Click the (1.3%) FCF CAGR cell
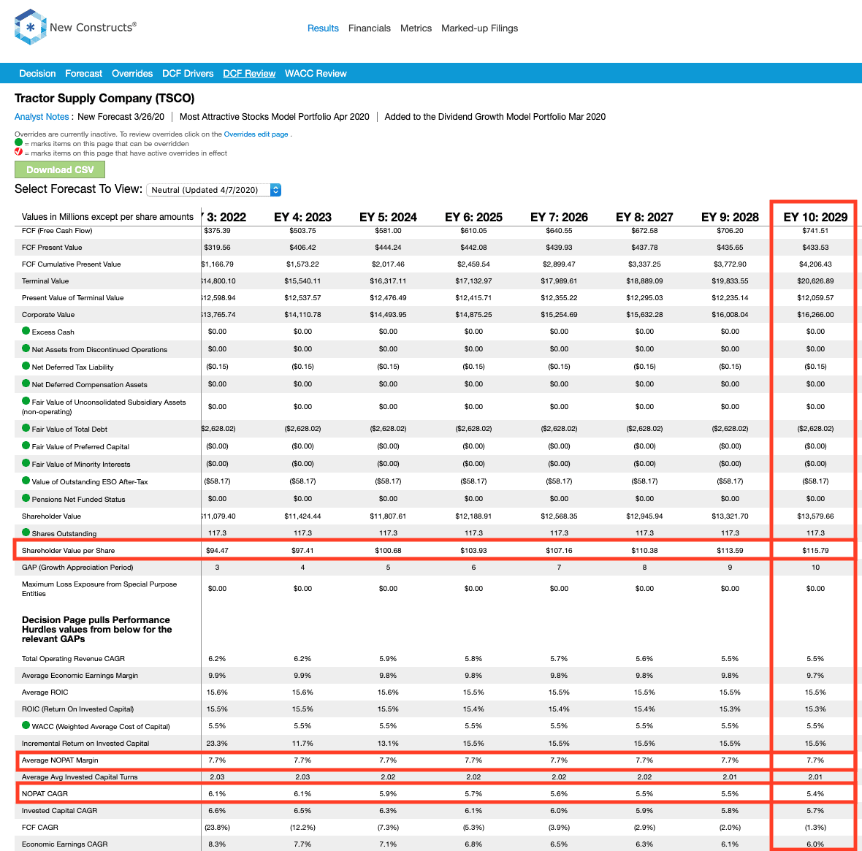This screenshot has width=862, height=851. (x=815, y=828)
